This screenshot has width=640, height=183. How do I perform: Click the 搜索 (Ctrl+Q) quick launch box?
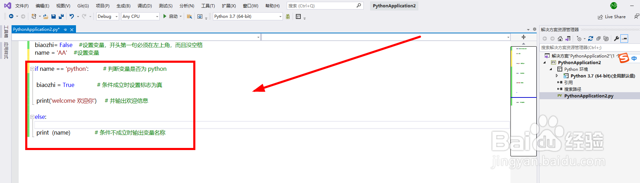(x=325, y=6)
